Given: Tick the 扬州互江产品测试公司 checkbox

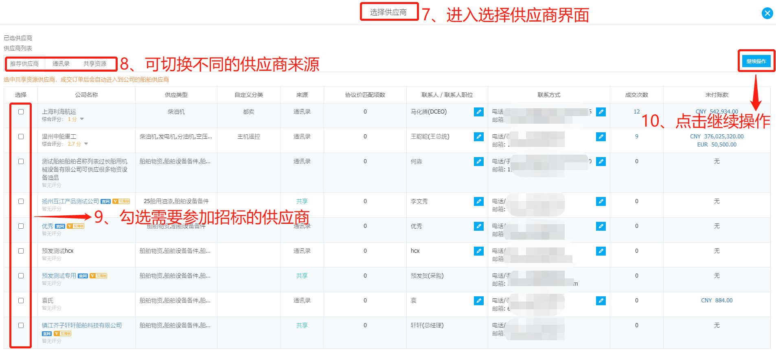Looking at the screenshot, I should pyautogui.click(x=21, y=201).
